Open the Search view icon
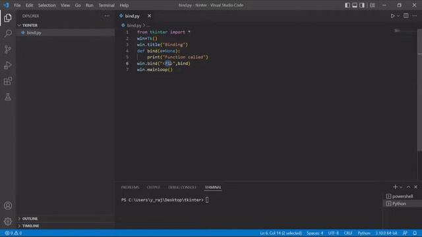The image size is (422, 237). point(8,34)
